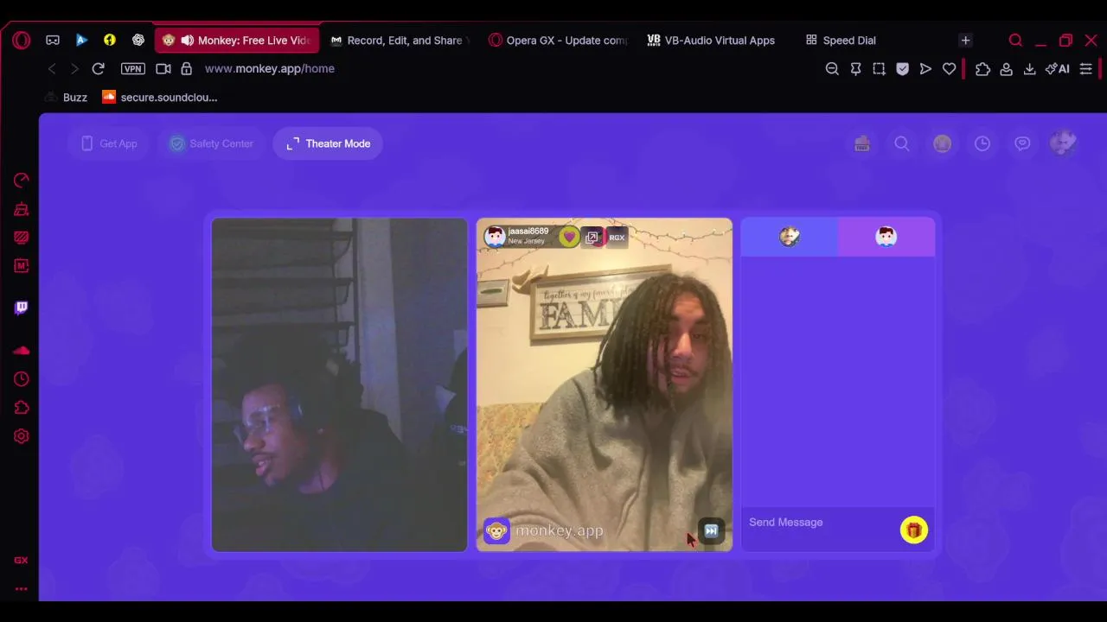The image size is (1107, 622).
Task: Take a snapshot with selection icon
Action: [879, 68]
